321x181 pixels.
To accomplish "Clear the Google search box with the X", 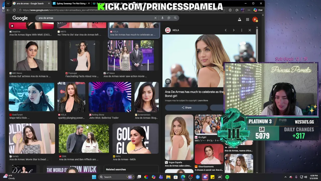I will click(155, 18).
